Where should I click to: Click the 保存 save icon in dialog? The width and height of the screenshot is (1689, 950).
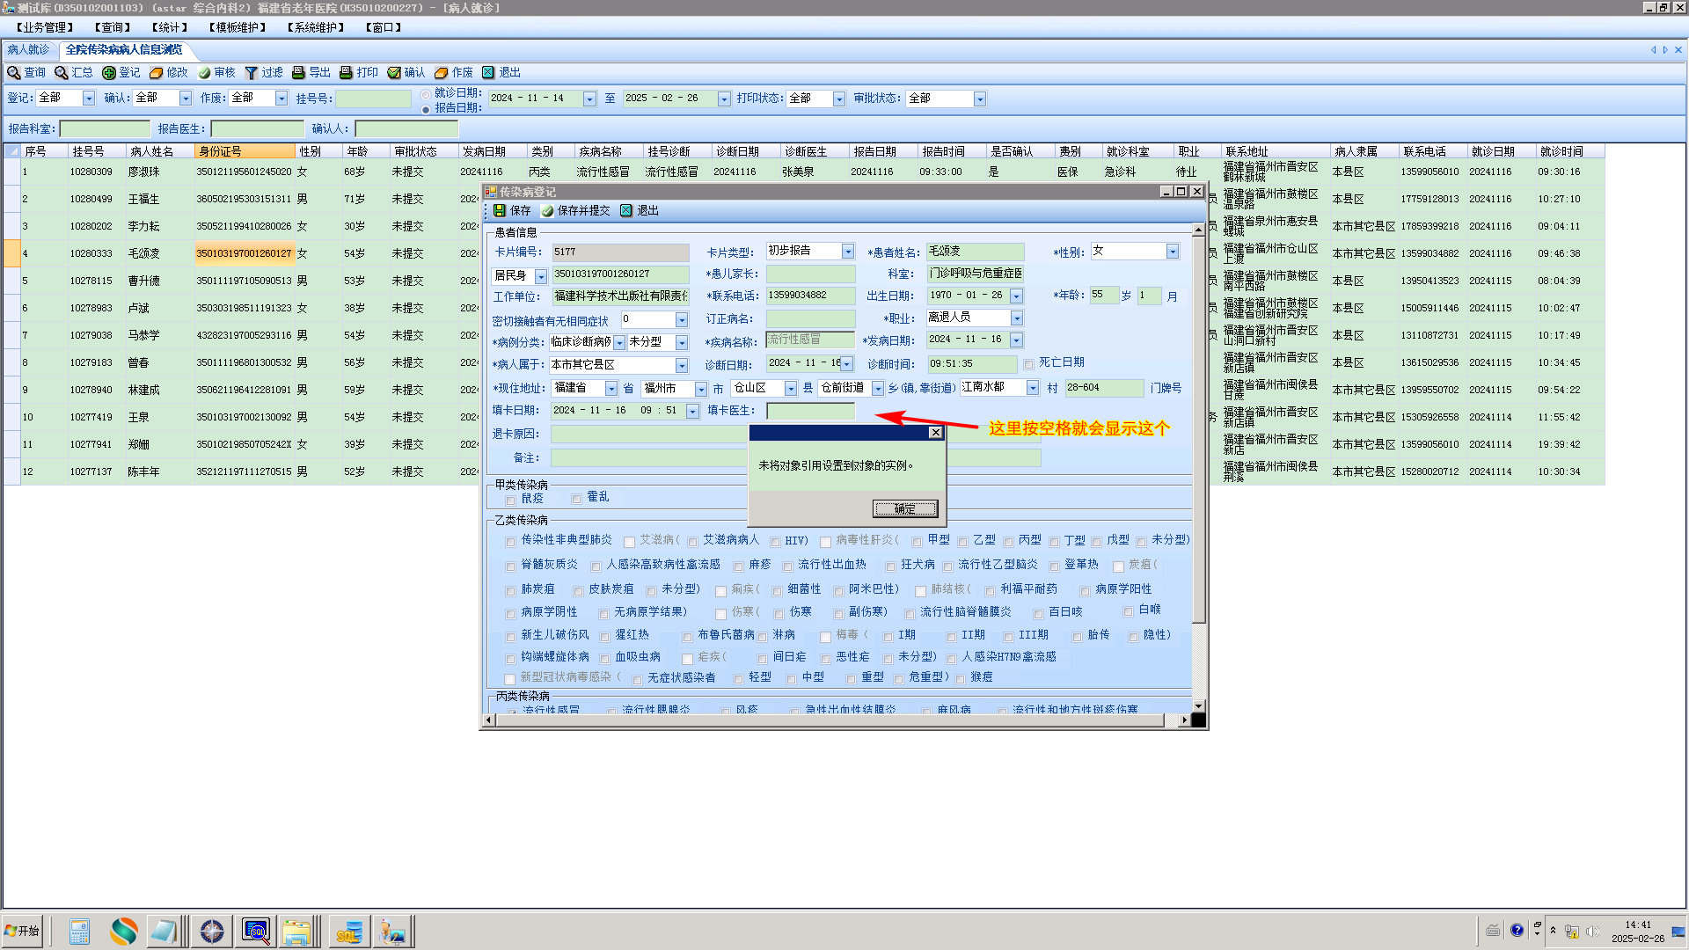pyautogui.click(x=500, y=211)
